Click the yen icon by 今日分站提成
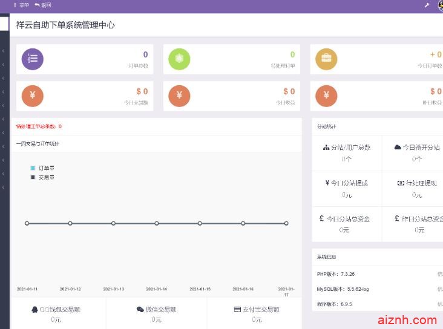The height and width of the screenshot is (329, 443). tap(327, 183)
